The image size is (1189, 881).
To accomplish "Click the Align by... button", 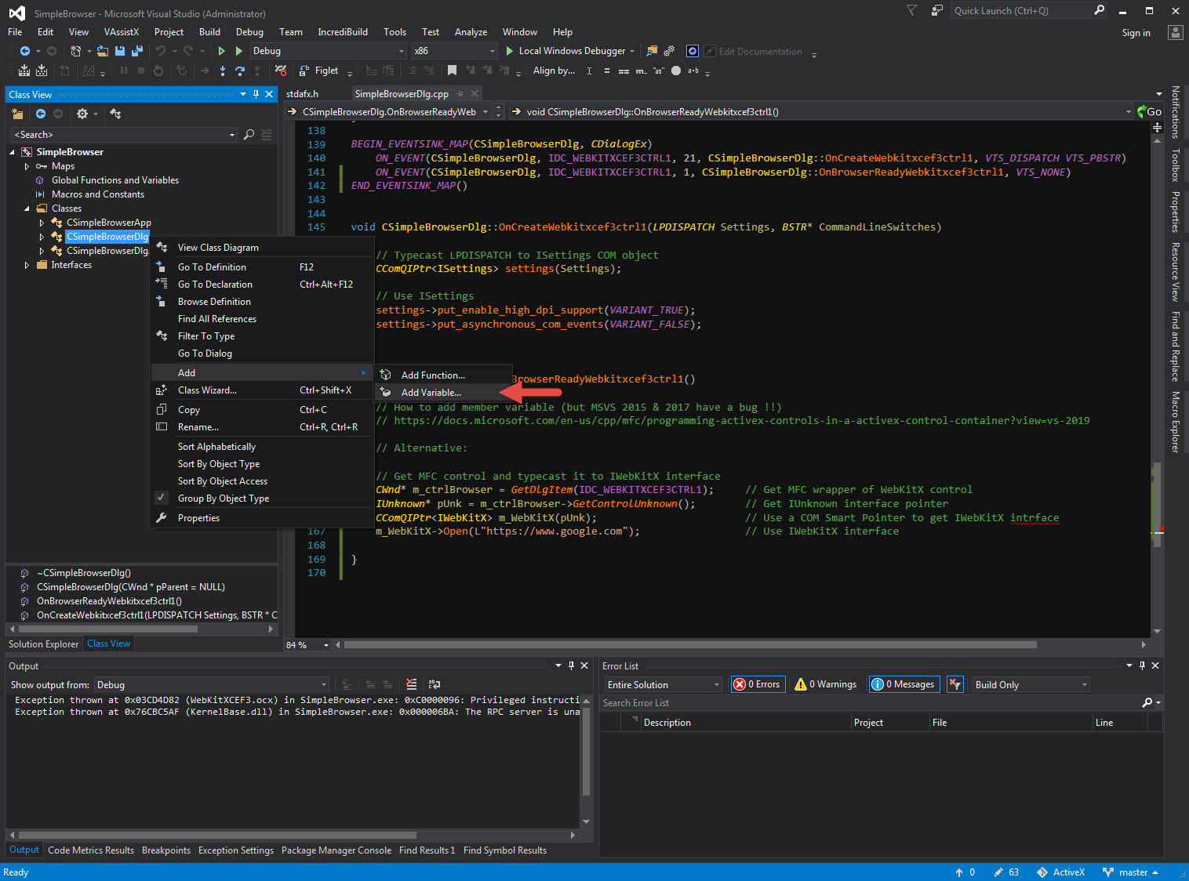I will click(x=554, y=71).
